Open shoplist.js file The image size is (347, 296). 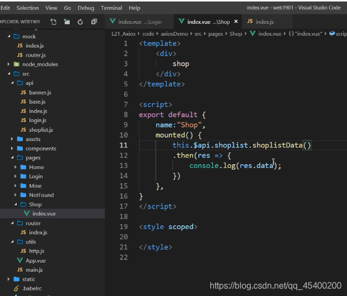click(41, 130)
